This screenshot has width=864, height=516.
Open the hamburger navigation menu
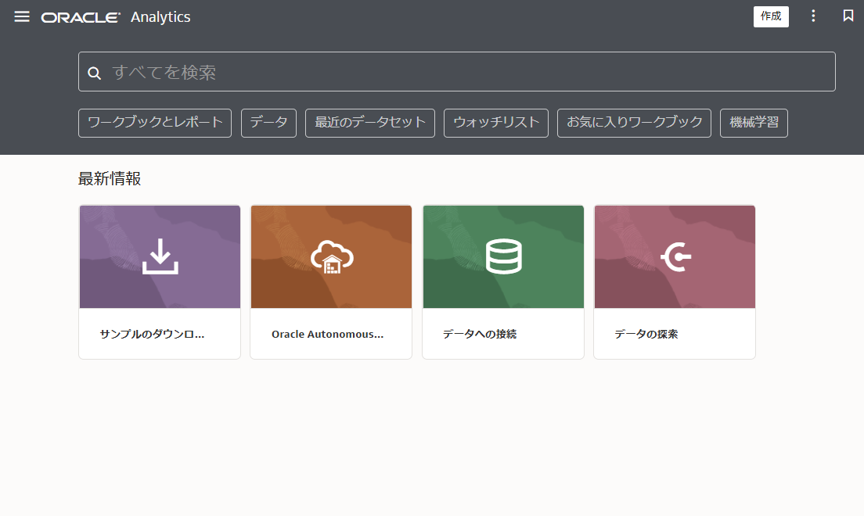click(22, 16)
